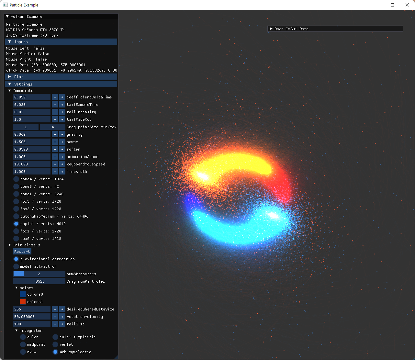Viewport: 415px width, 360px height.
Task: Collapse the colors tree node
Action: [17, 288]
